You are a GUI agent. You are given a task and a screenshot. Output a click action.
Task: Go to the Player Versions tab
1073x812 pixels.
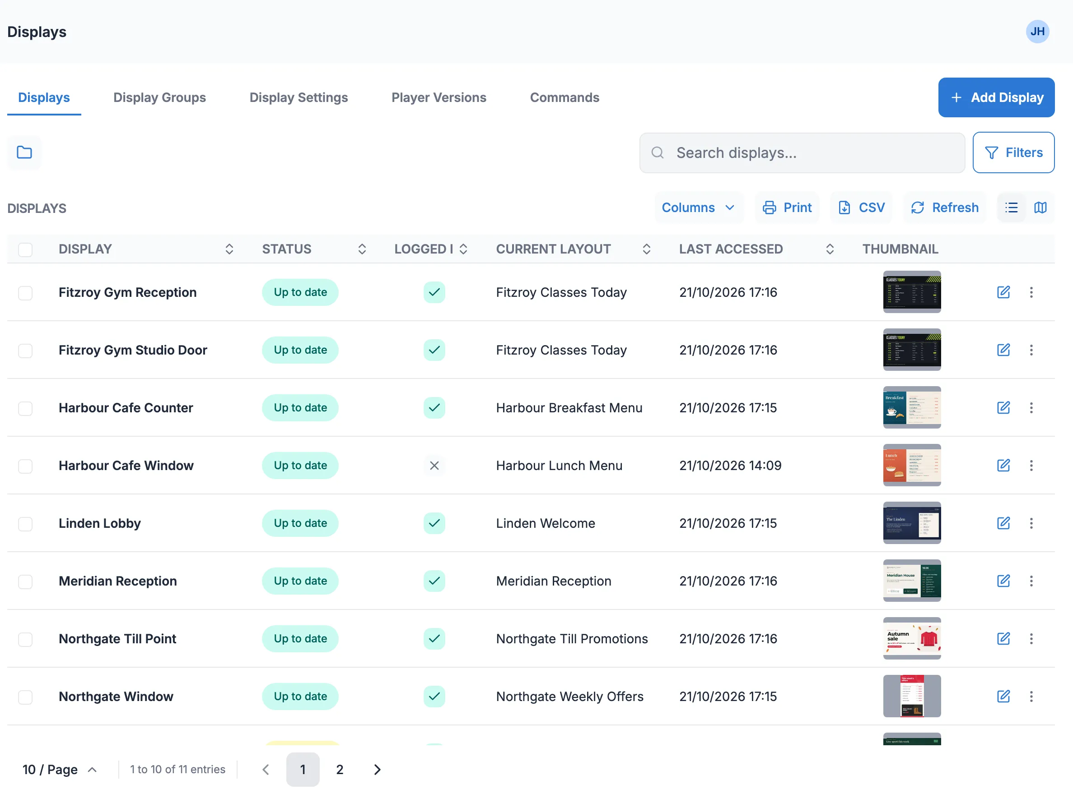pos(439,97)
